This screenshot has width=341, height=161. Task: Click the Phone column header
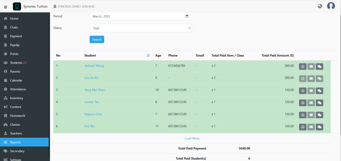click(173, 55)
